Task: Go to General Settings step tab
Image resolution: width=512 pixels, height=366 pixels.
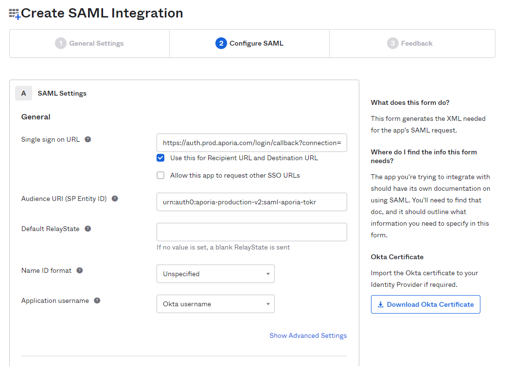Action: click(x=90, y=43)
